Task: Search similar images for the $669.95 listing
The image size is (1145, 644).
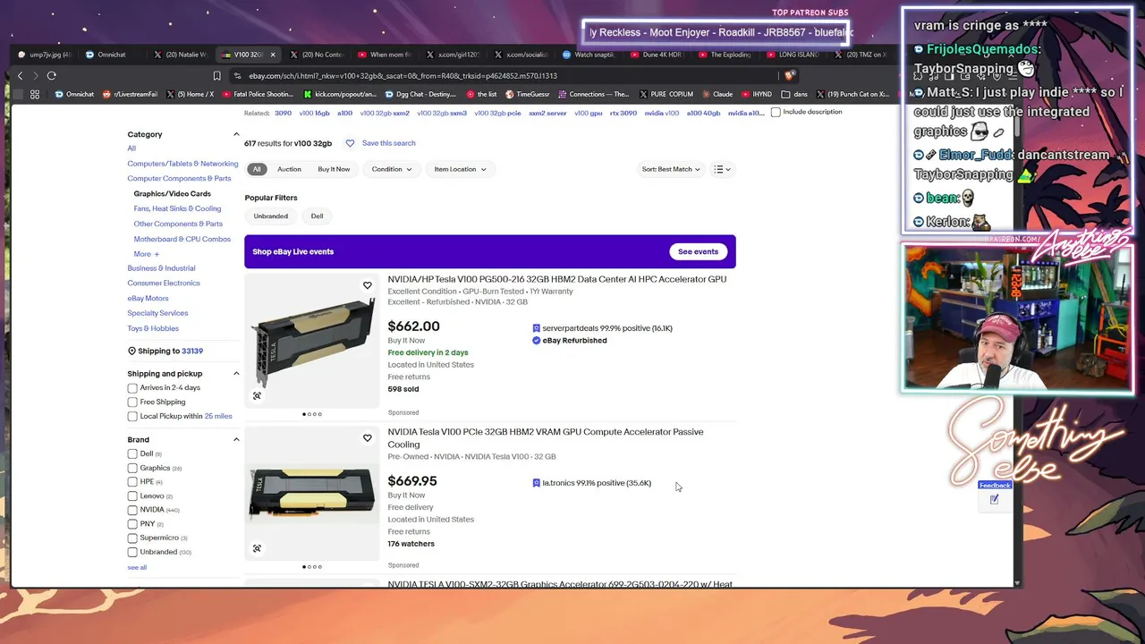Action: 257,548
